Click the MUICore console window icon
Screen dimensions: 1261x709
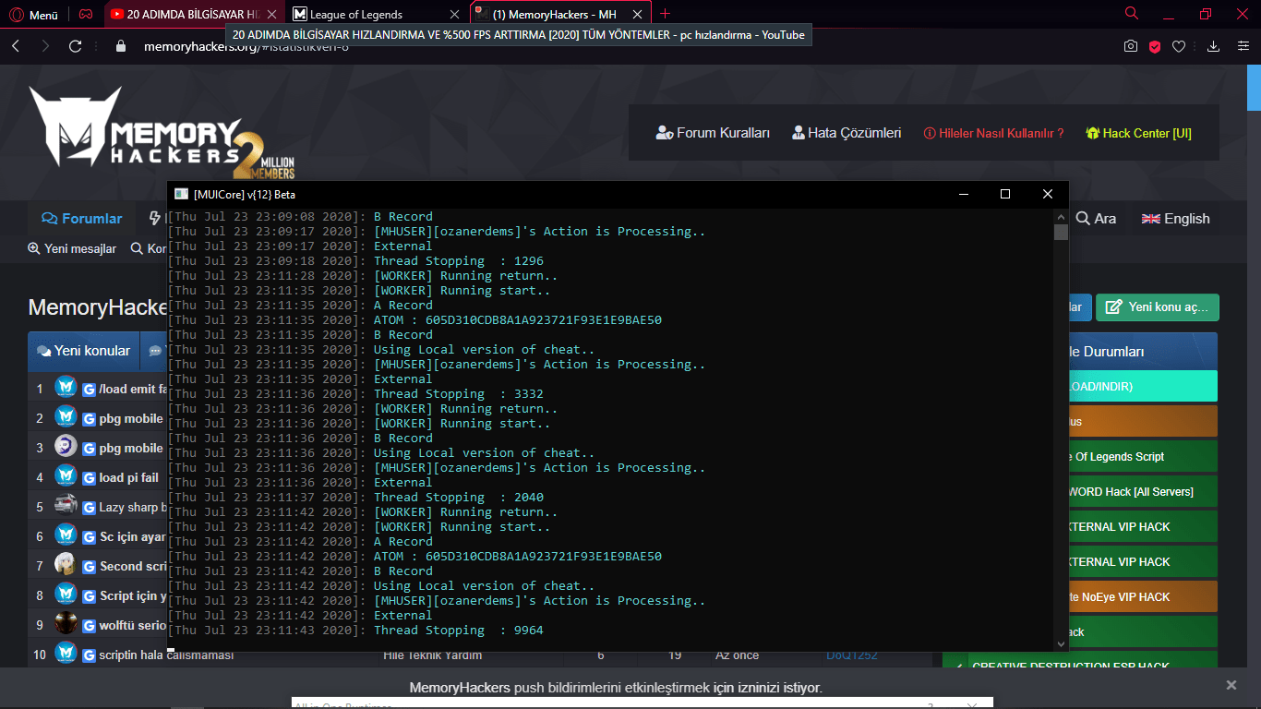point(181,194)
